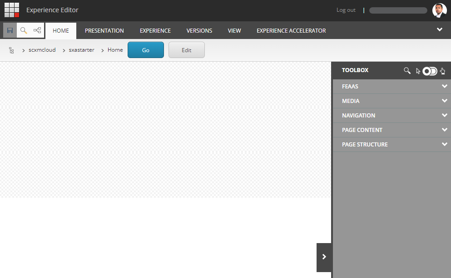
Task: Select the Toolbox touch hand icon
Action: coord(443,71)
